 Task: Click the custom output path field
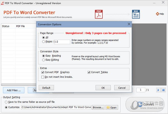click(x=56, y=107)
